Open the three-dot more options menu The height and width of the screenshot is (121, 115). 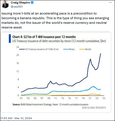(110, 3)
